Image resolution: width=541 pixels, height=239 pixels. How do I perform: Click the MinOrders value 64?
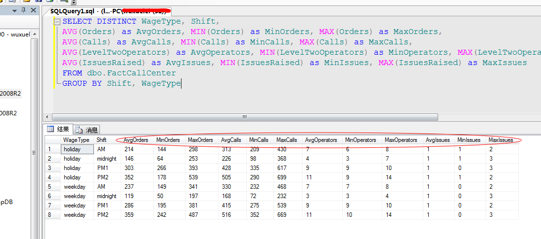170,159
